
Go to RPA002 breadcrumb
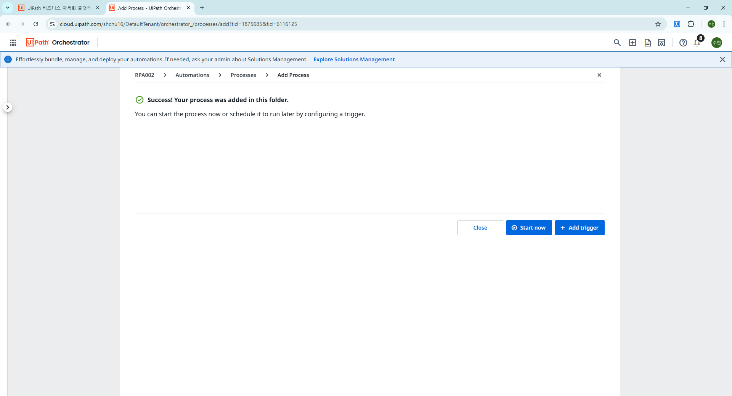[144, 75]
